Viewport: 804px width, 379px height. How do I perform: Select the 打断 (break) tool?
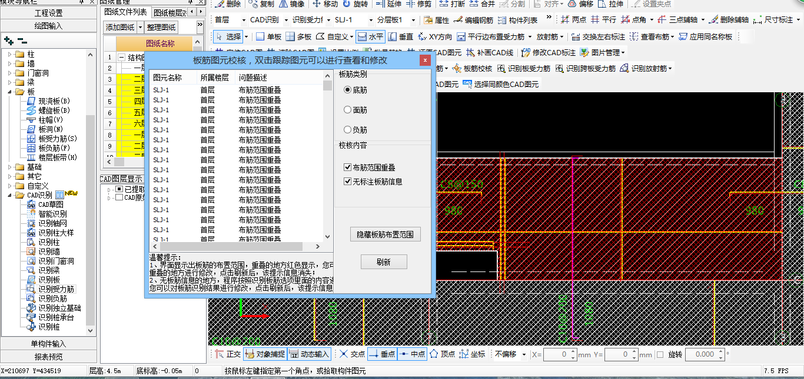(x=451, y=4)
